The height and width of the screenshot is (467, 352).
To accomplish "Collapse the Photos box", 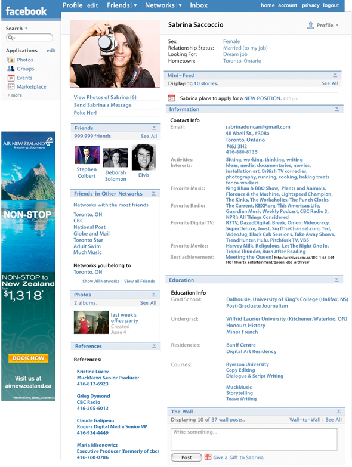I will 153,295.
